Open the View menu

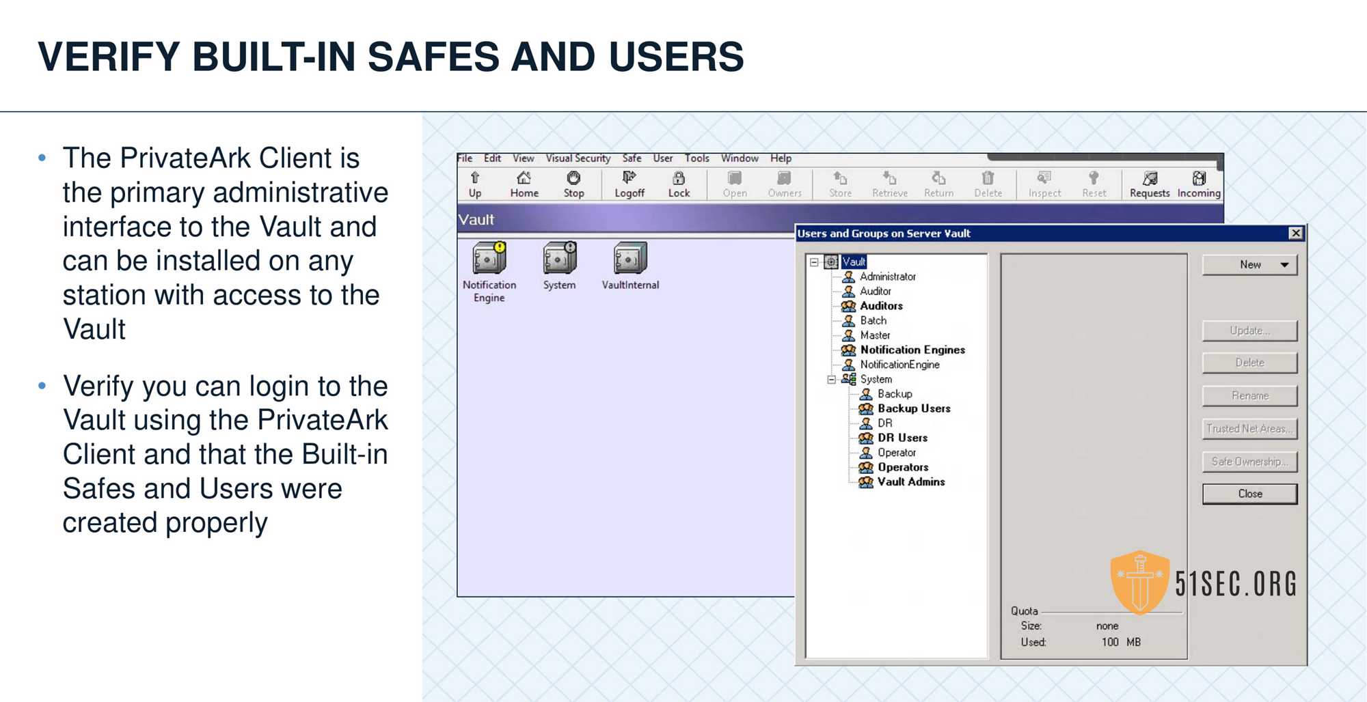[524, 158]
